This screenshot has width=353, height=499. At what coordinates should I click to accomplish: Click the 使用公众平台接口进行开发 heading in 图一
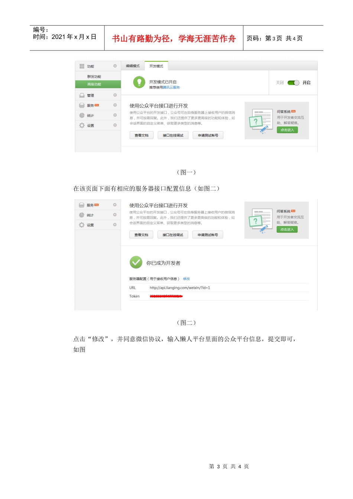point(159,106)
